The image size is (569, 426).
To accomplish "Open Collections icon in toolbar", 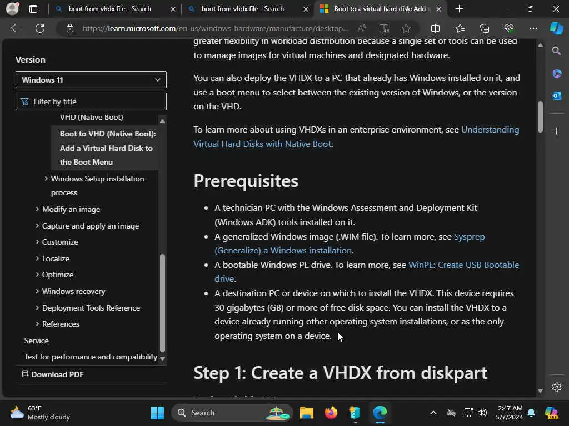I will [485, 28].
